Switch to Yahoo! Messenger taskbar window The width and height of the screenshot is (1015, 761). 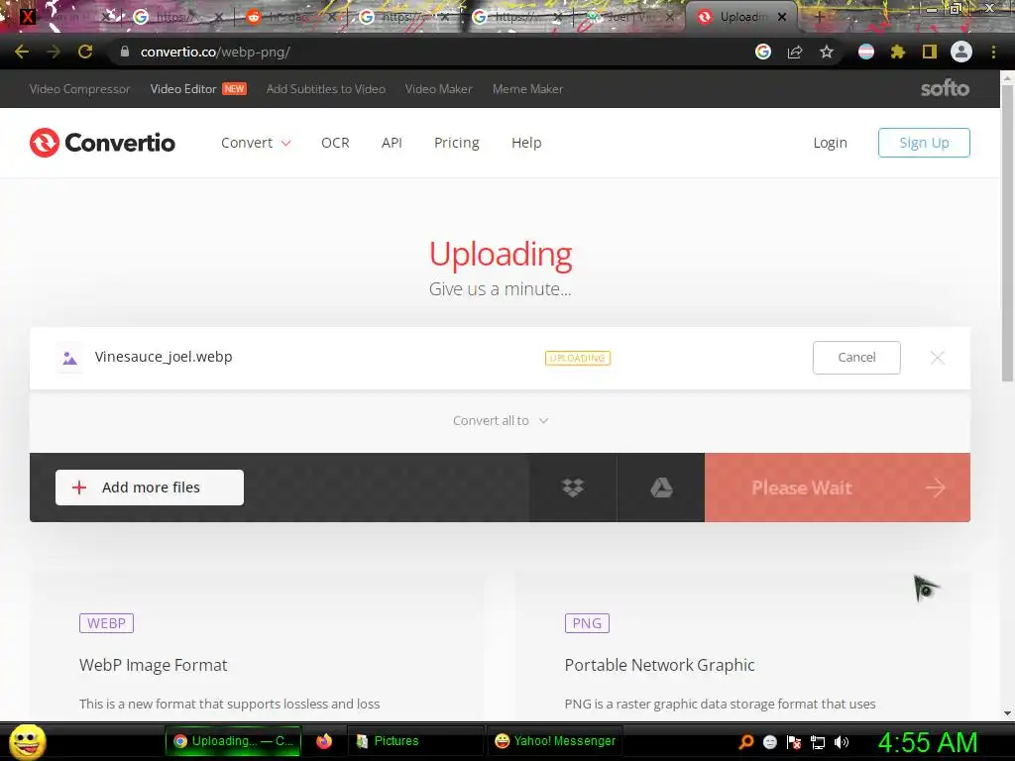pos(554,741)
